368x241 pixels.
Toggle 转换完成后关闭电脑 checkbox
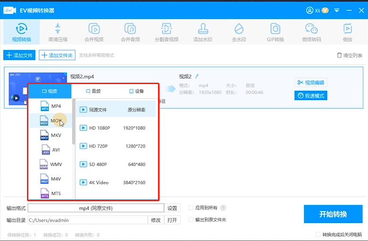[x=318, y=235]
